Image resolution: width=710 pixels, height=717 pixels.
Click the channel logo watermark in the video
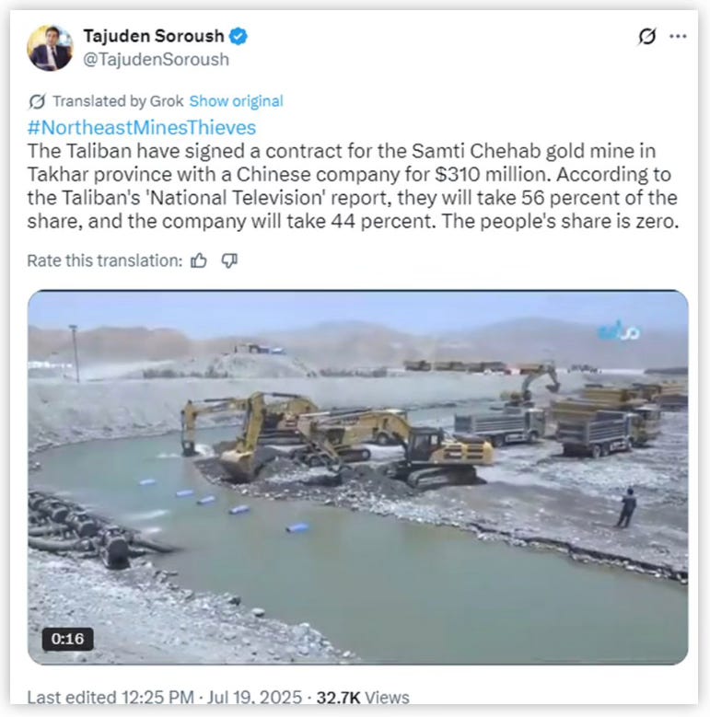pyautogui.click(x=619, y=330)
